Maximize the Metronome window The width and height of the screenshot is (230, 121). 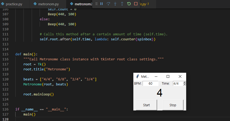168,76
